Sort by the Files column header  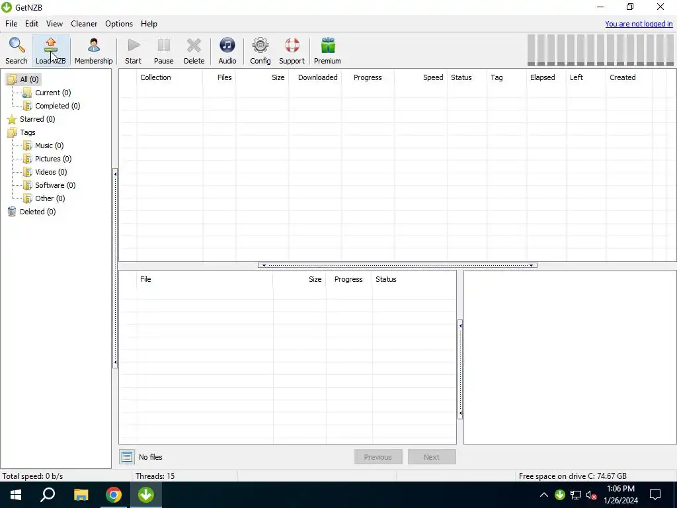pyautogui.click(x=219, y=77)
